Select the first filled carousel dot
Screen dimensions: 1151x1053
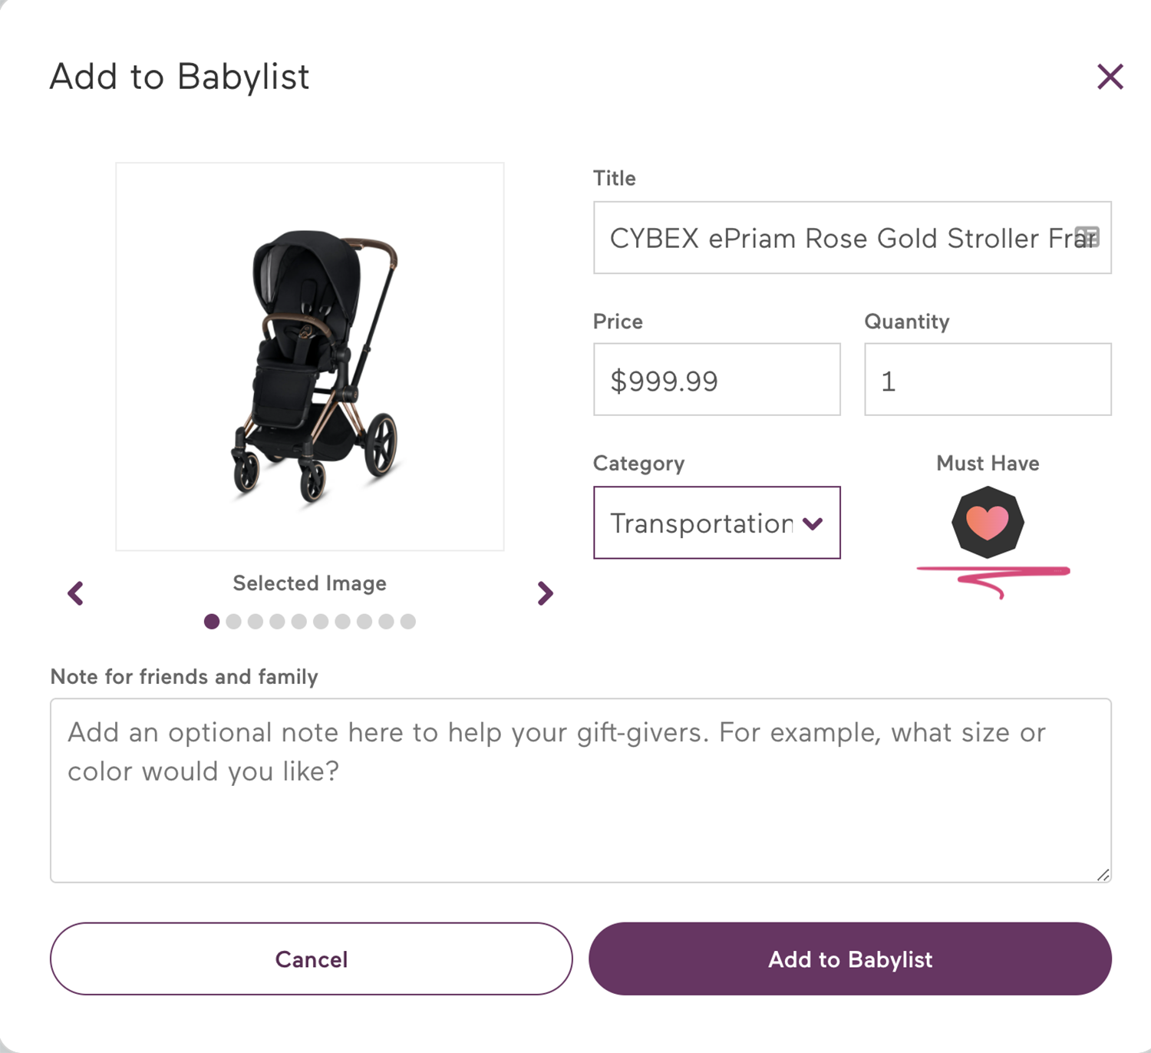[x=213, y=622]
